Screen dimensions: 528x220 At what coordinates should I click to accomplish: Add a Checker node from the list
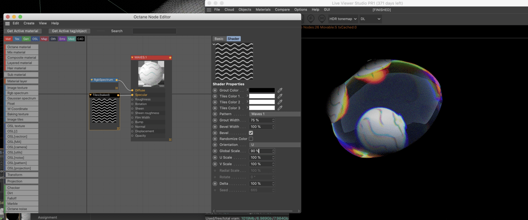click(x=22, y=188)
